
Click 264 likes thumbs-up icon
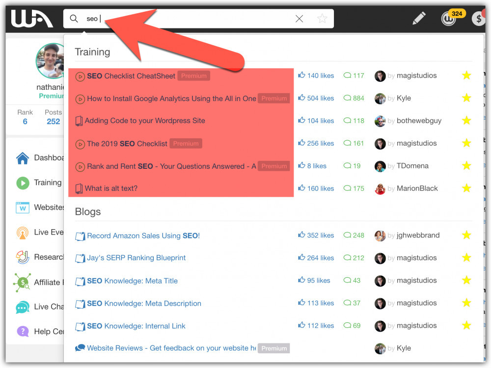tap(301, 257)
